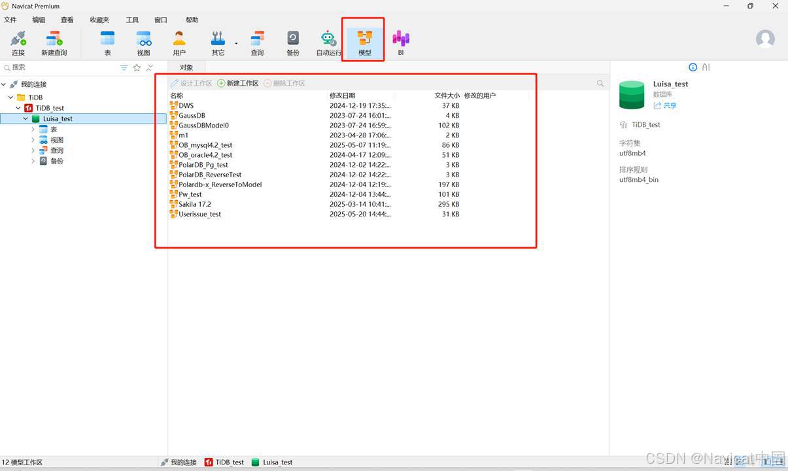Expand the 表 node in tree
The width and height of the screenshot is (788, 471).
tap(33, 130)
